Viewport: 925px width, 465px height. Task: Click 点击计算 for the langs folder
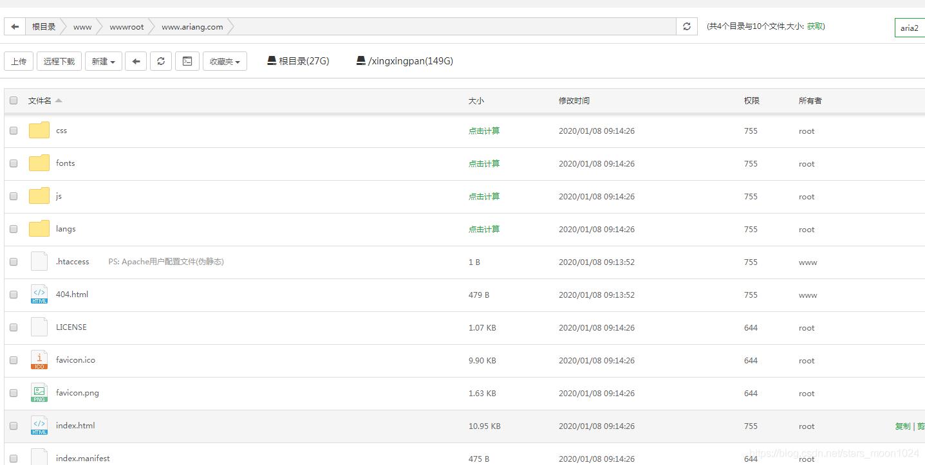point(484,229)
